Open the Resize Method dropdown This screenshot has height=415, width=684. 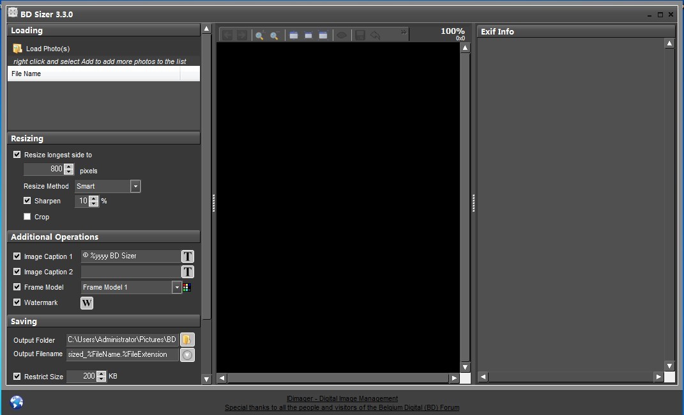(135, 186)
